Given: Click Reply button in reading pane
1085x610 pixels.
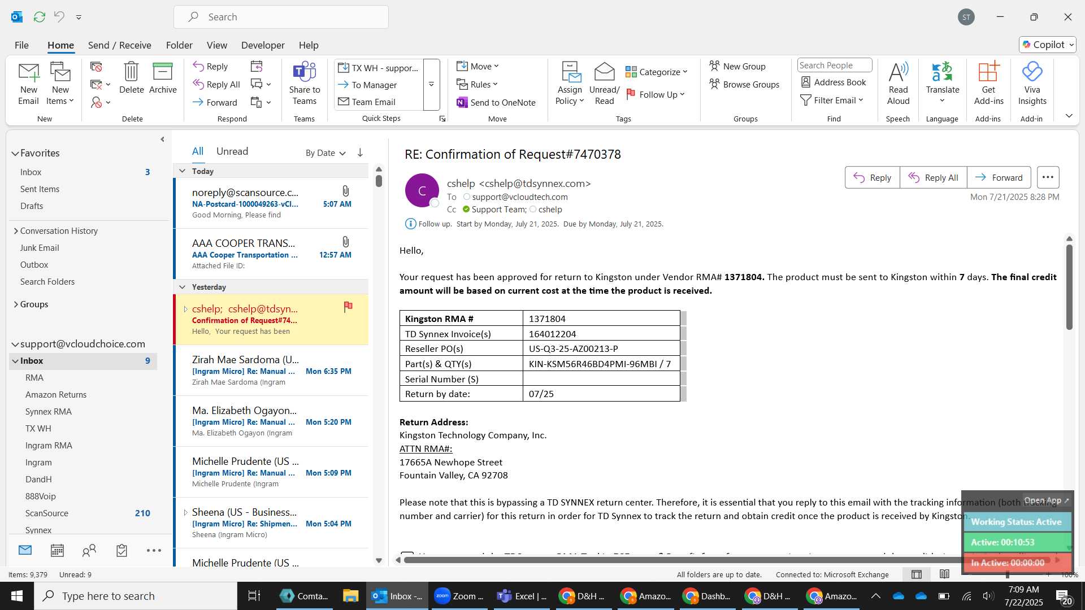Looking at the screenshot, I should 873,177.
